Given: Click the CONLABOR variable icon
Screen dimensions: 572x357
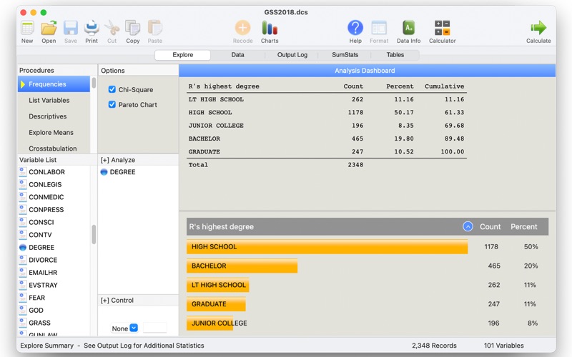Looking at the screenshot, I should [x=23, y=172].
